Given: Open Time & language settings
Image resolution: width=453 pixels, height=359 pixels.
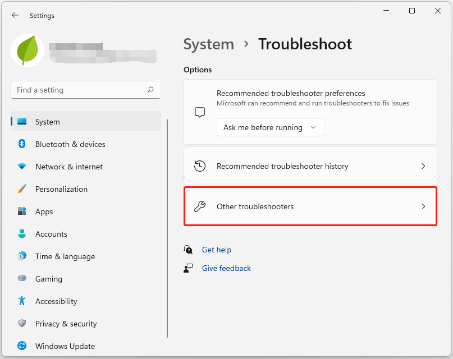Looking at the screenshot, I should coord(86,256).
